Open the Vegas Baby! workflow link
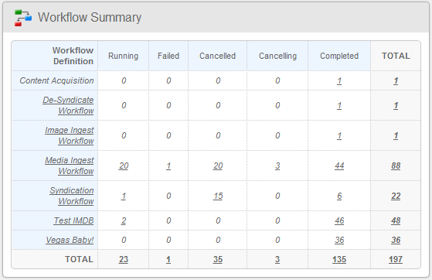 (x=70, y=240)
